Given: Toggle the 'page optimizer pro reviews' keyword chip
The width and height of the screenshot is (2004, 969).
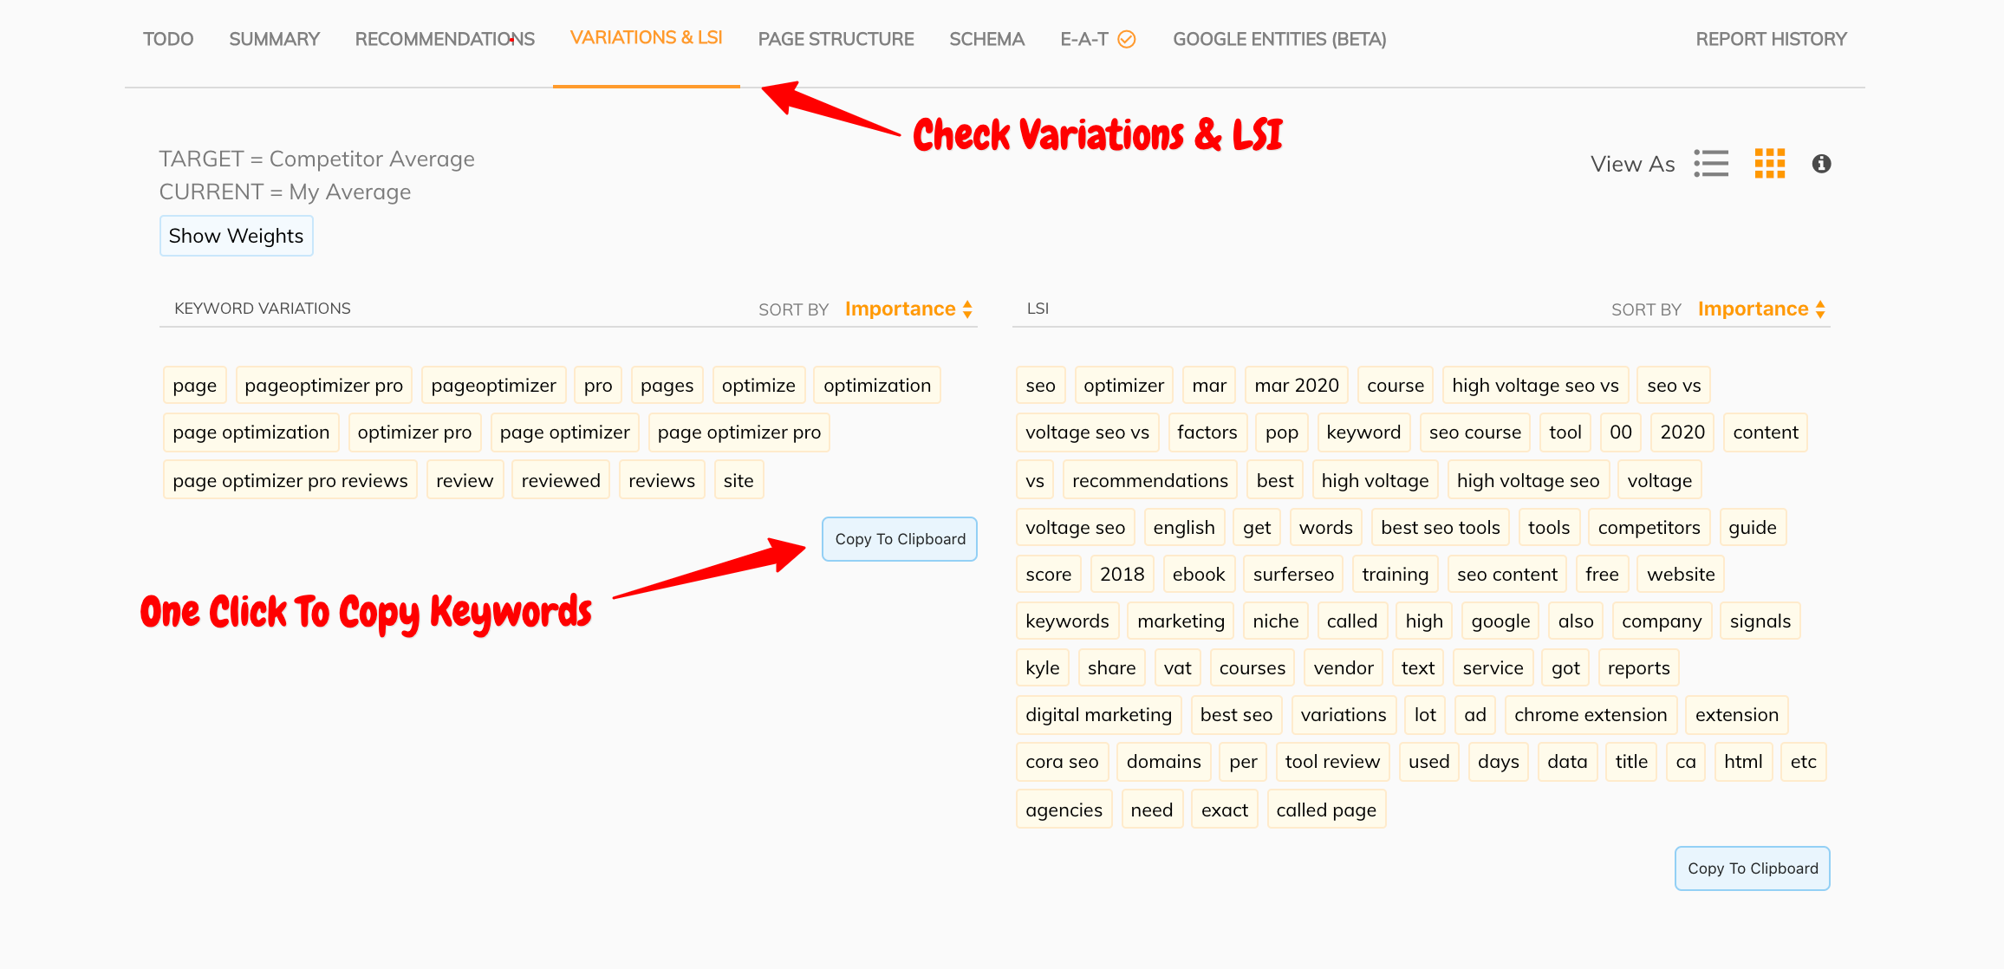Looking at the screenshot, I should tap(290, 479).
